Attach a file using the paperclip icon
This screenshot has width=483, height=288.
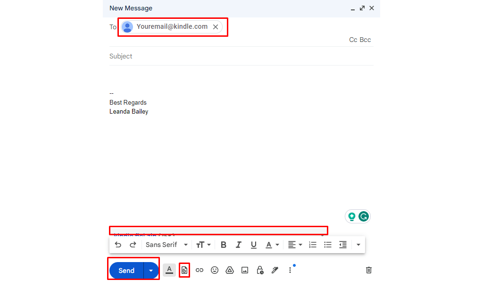click(184, 270)
